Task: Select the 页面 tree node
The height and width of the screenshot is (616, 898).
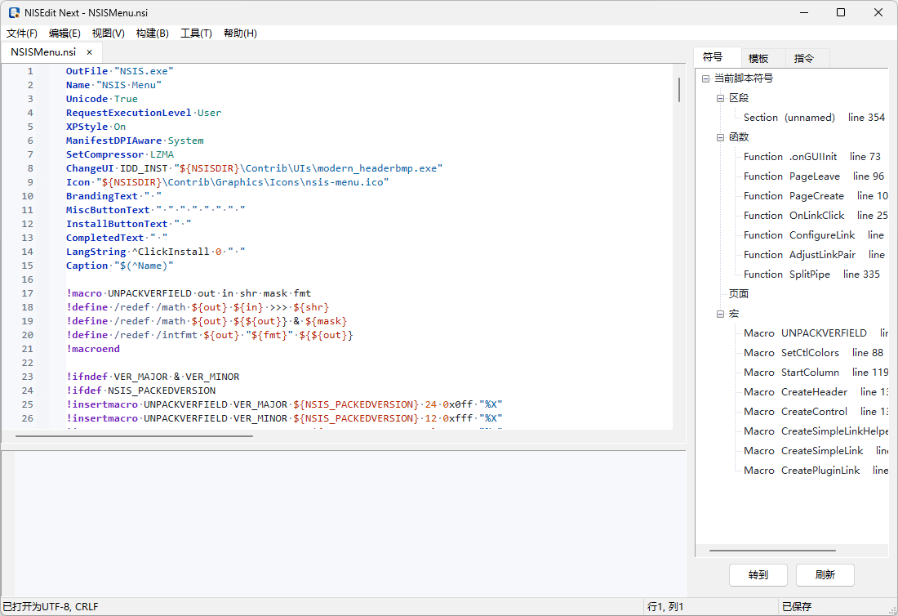Action: [x=738, y=294]
